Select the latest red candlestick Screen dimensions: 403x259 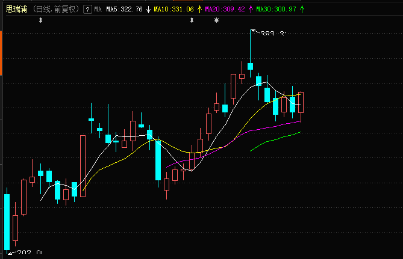[301, 103]
